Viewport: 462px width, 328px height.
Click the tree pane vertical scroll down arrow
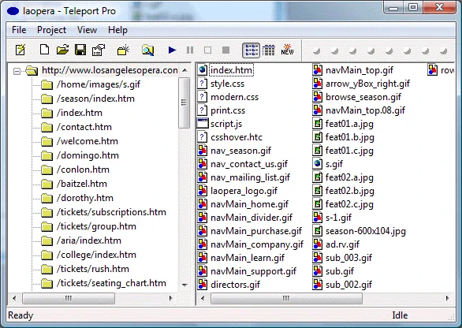(x=184, y=285)
